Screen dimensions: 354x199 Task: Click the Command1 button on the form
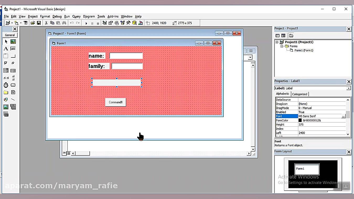coord(116,102)
